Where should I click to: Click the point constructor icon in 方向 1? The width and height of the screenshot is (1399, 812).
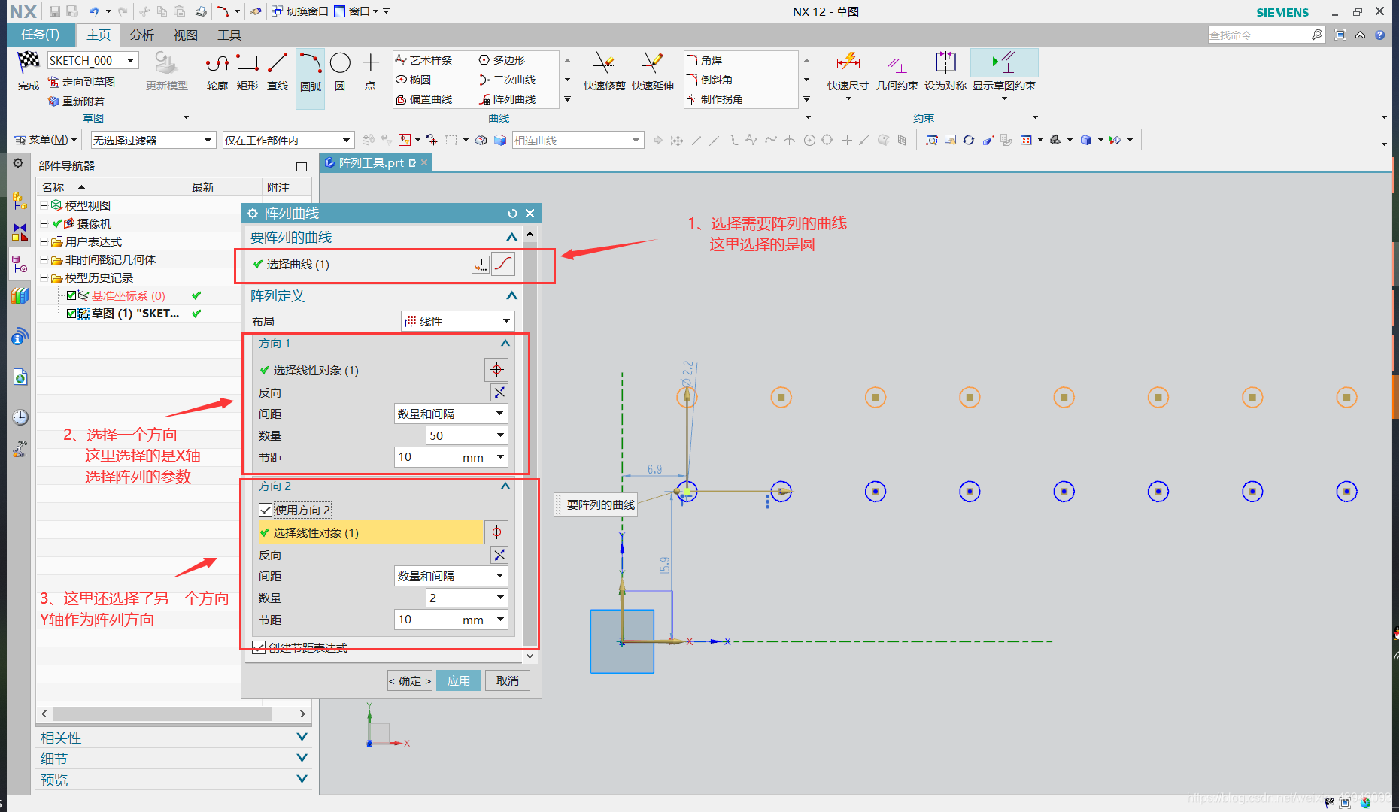tap(496, 370)
